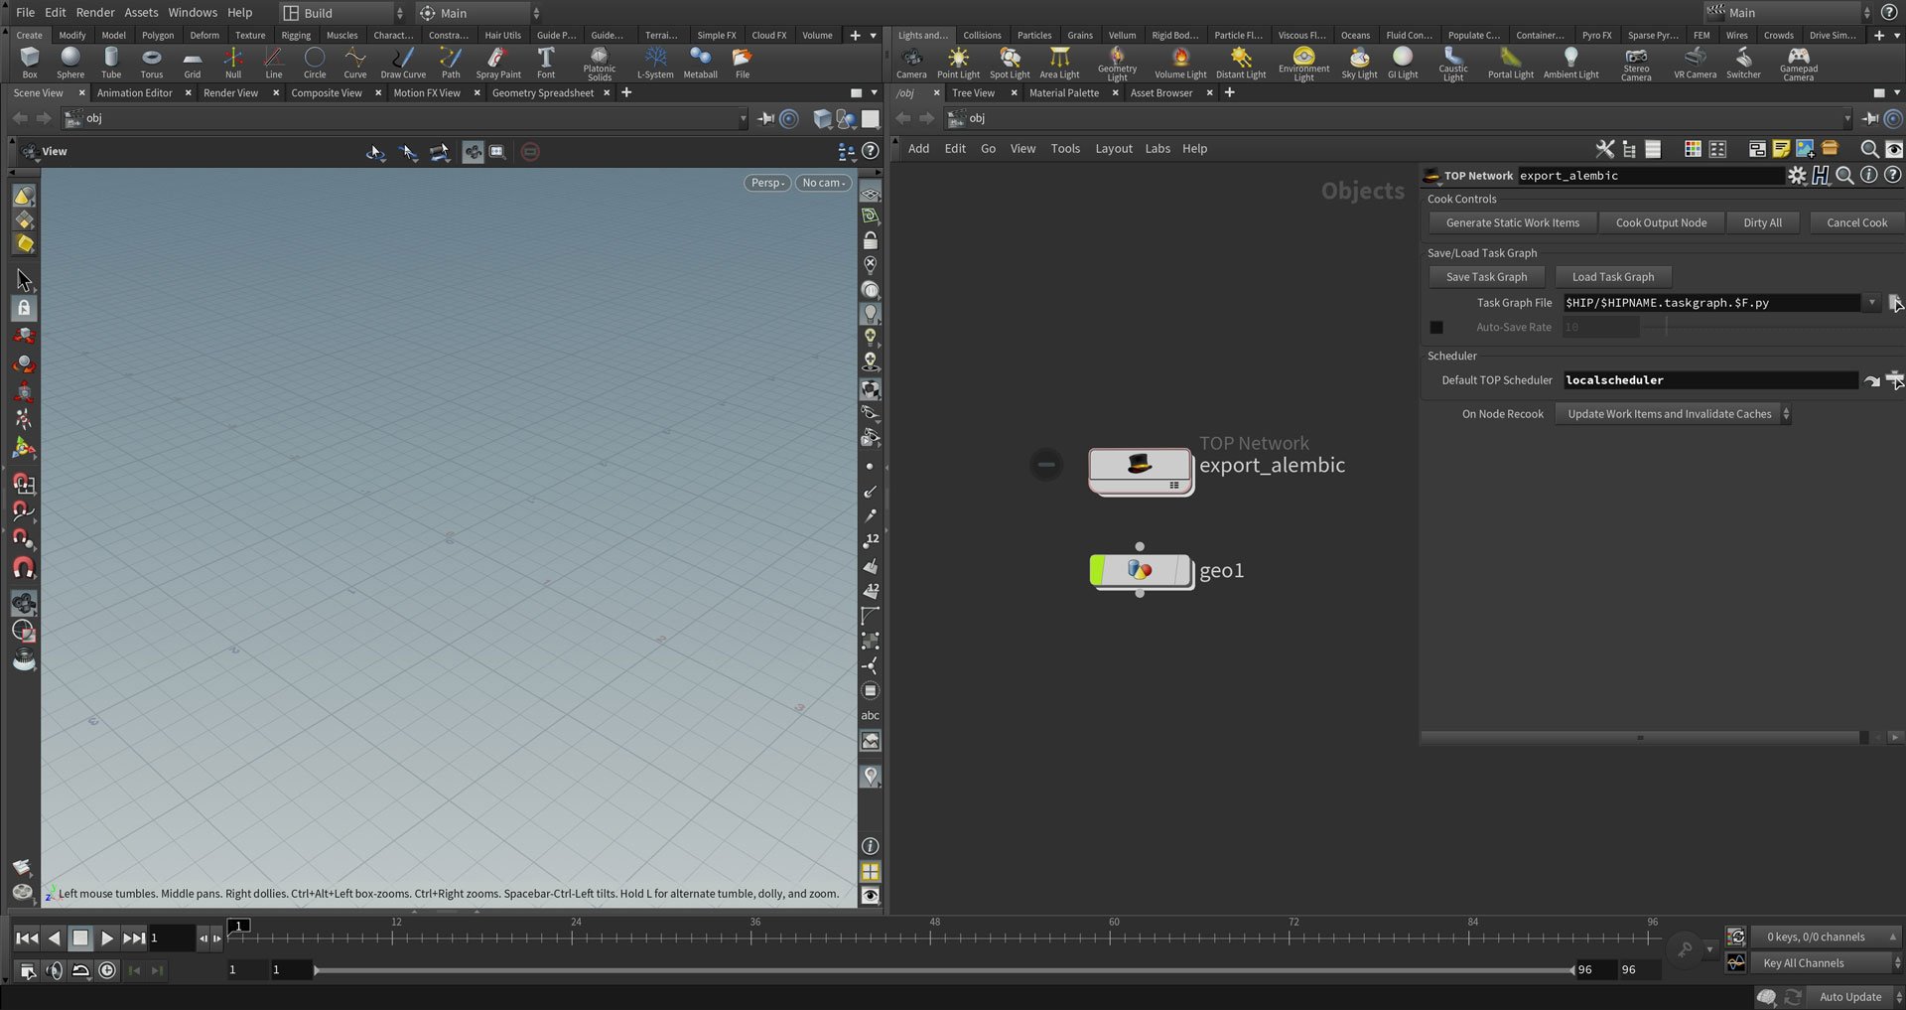Add a Camera from the shelf
Screen dimensions: 1906x1010
(911, 63)
